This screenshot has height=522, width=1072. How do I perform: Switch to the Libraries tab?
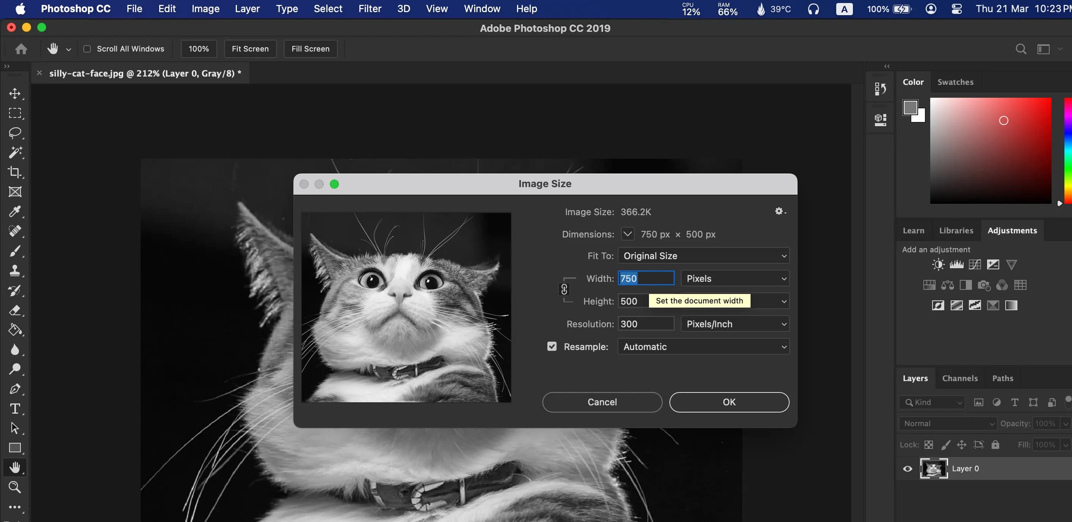(x=956, y=230)
